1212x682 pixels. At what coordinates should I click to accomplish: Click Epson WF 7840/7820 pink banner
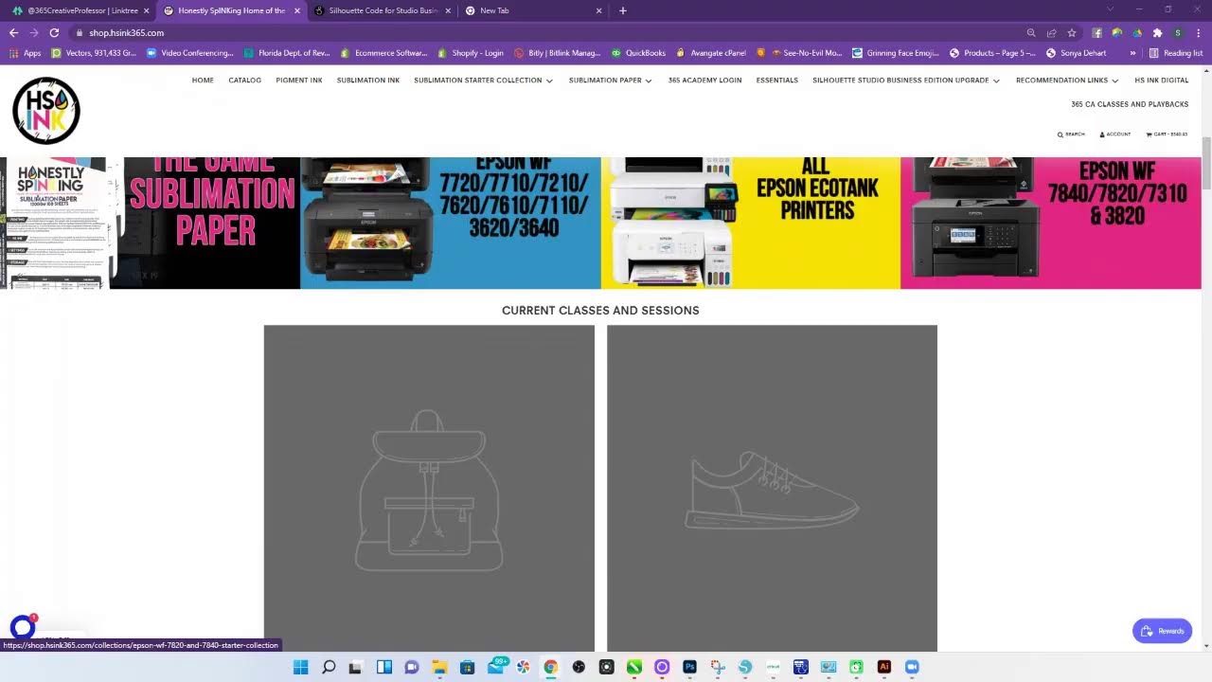click(1051, 223)
